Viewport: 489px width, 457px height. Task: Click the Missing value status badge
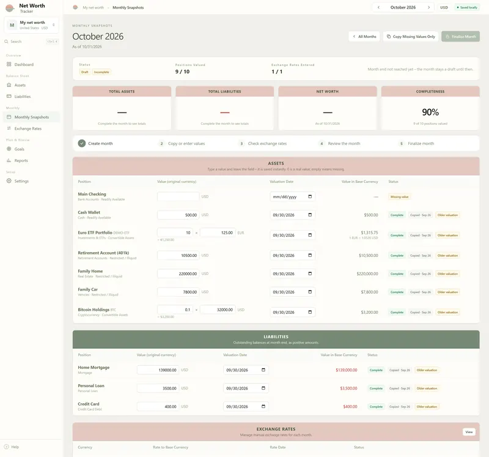[400, 196]
